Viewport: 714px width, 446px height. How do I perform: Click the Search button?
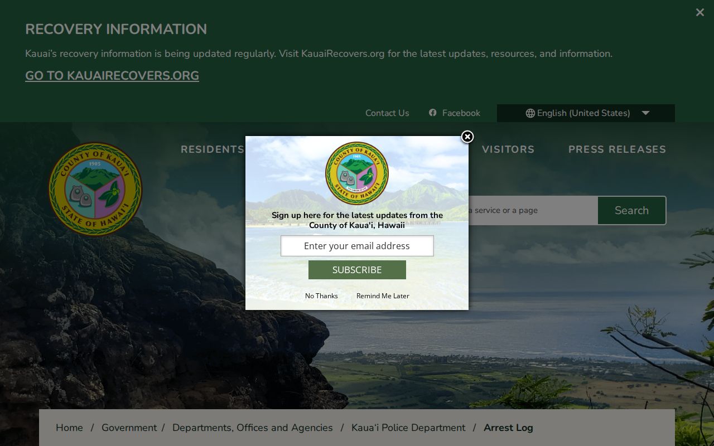point(631,210)
